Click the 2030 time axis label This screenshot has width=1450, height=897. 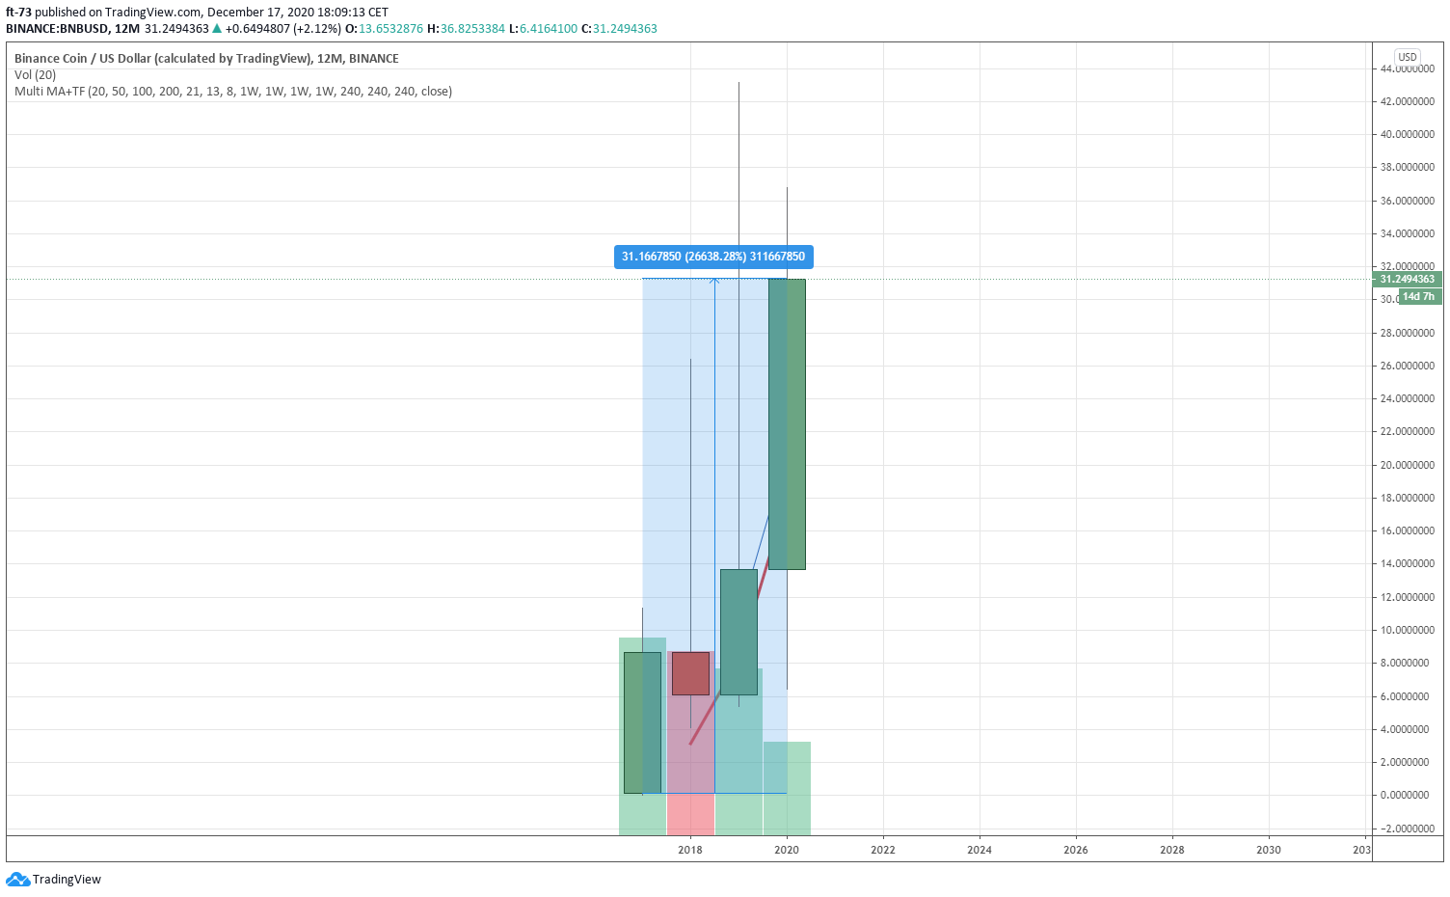pyautogui.click(x=1269, y=850)
